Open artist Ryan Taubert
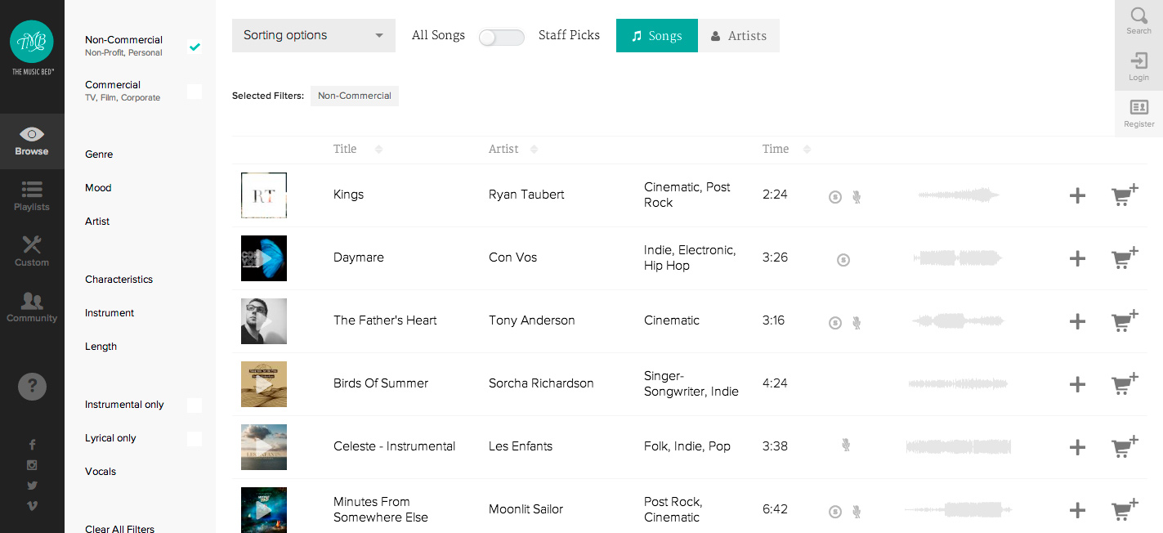 [x=526, y=195]
